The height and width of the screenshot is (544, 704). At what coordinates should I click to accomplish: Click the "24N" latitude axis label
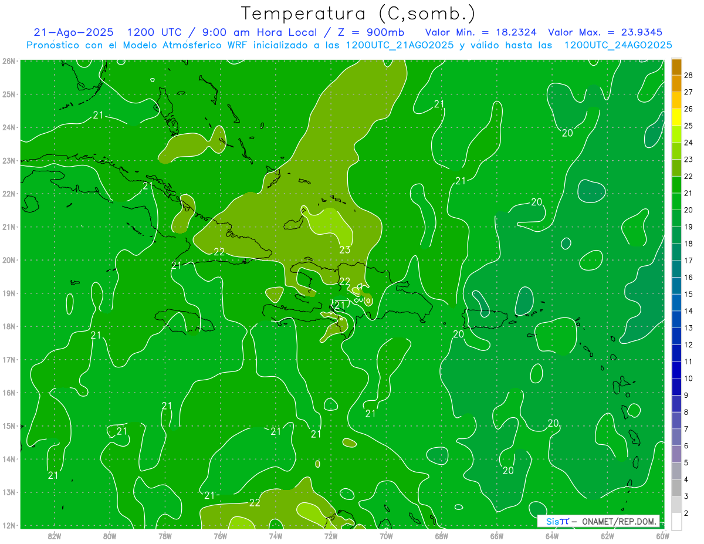point(9,127)
